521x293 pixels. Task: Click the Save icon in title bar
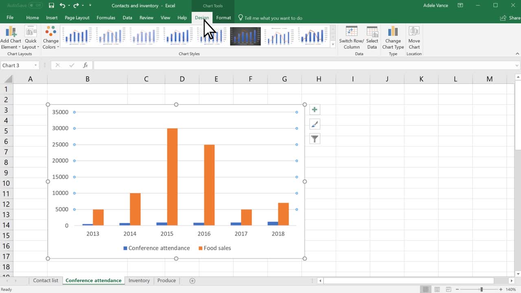click(51, 6)
